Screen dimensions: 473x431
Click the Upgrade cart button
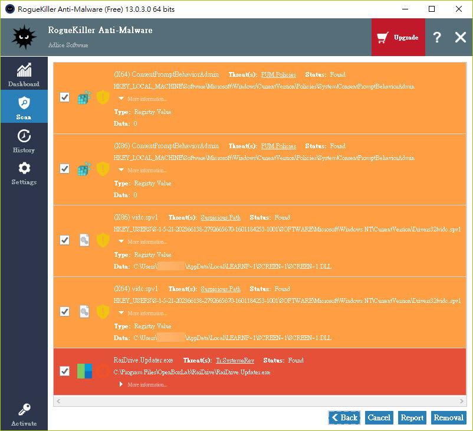398,38
